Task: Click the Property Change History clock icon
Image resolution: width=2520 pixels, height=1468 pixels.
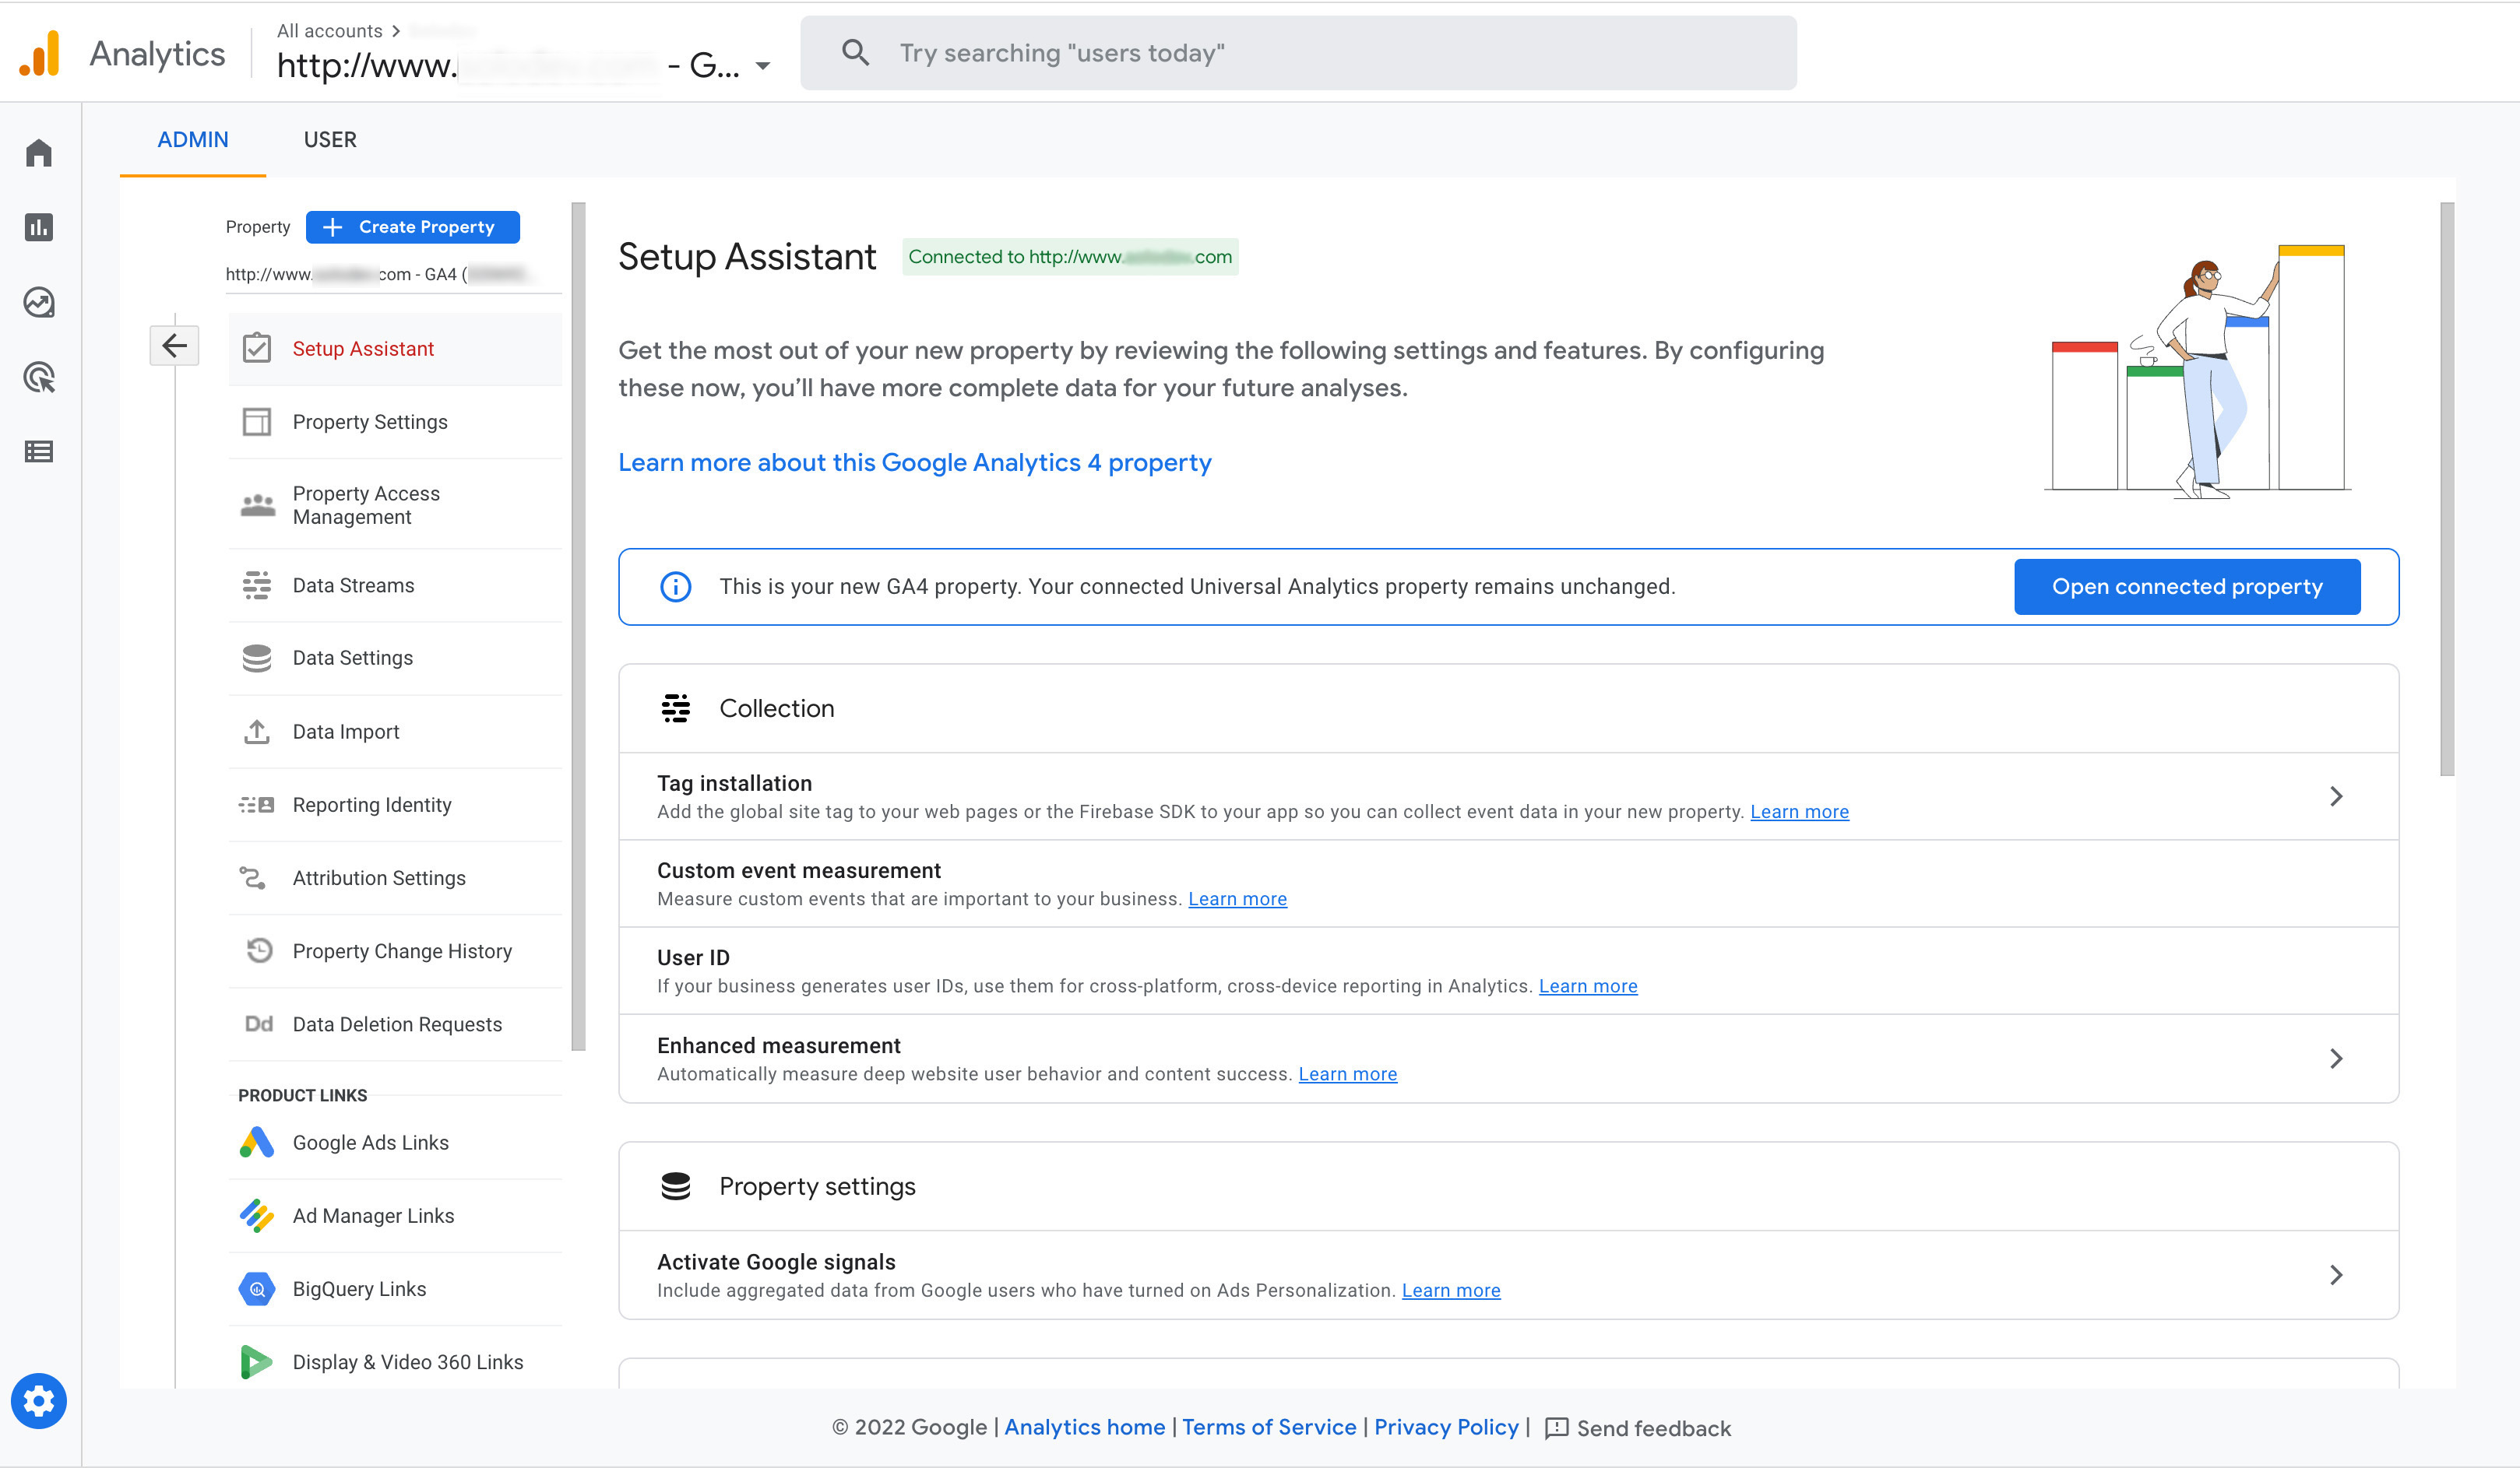Action: coord(259,950)
